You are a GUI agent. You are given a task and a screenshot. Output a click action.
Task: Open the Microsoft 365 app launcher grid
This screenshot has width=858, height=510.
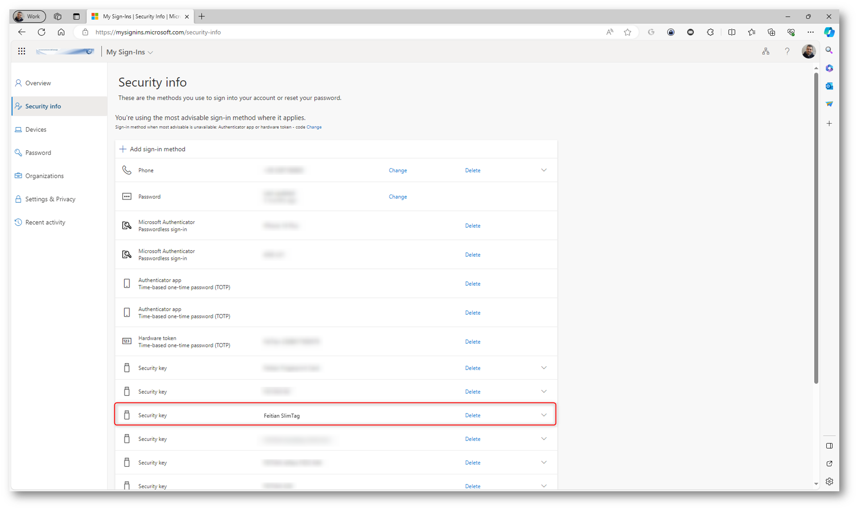[21, 51]
